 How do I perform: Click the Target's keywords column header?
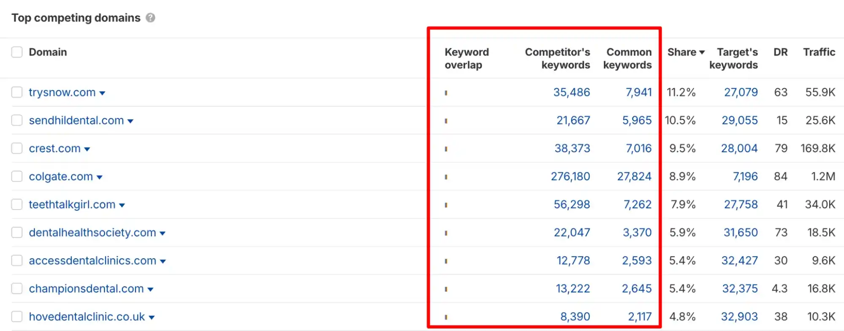click(733, 58)
